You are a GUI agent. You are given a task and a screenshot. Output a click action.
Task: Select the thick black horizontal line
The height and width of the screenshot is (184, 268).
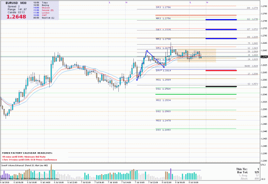(221, 87)
